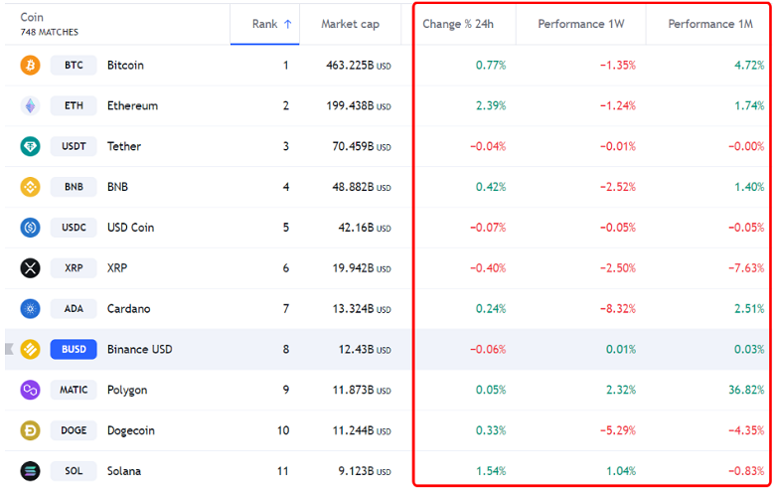775x493 pixels.
Task: Select the Performance 1W column header
Action: (x=583, y=24)
